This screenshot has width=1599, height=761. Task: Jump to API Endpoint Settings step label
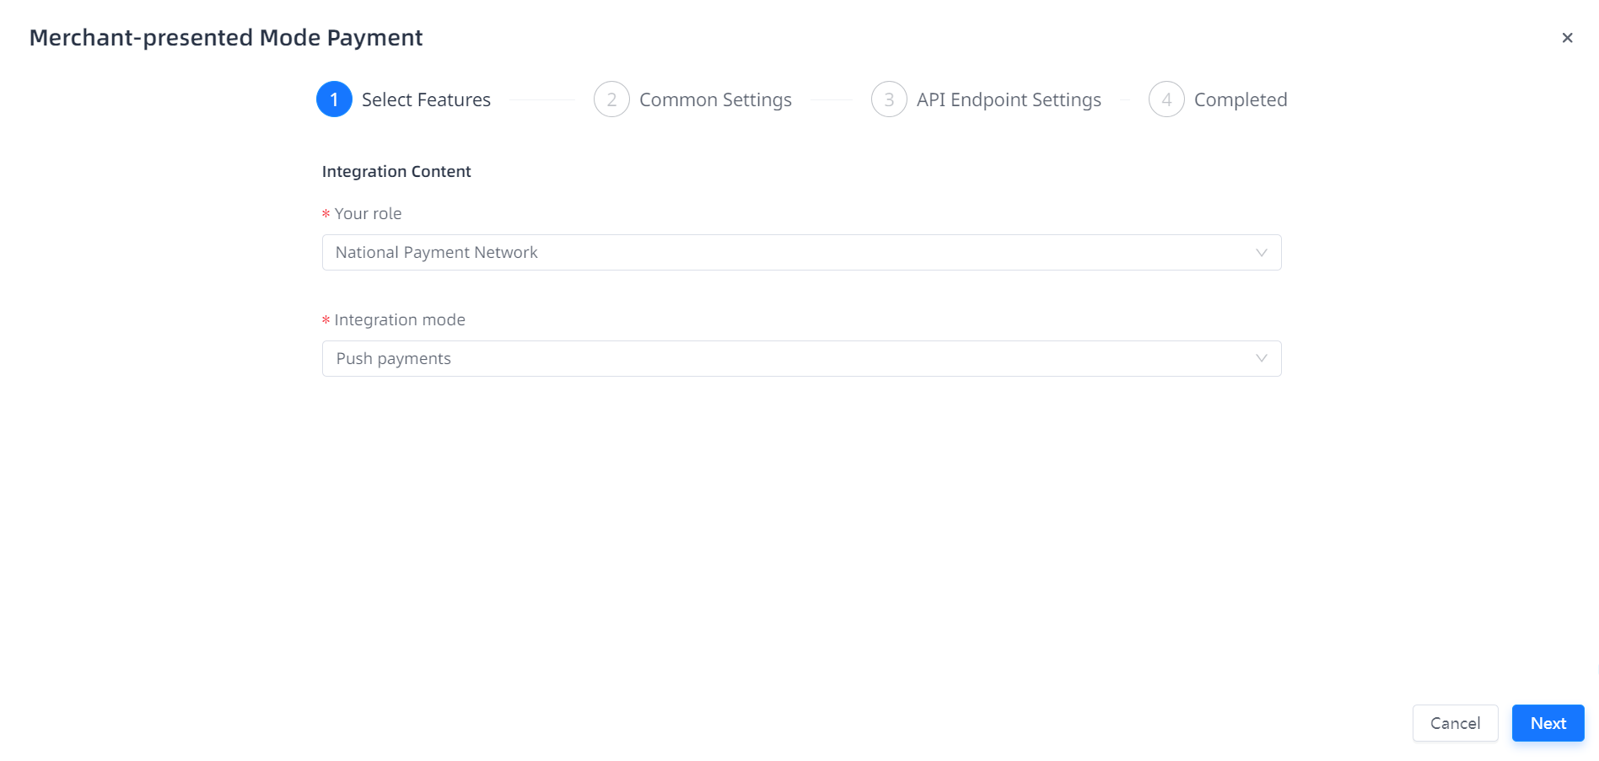point(1009,99)
